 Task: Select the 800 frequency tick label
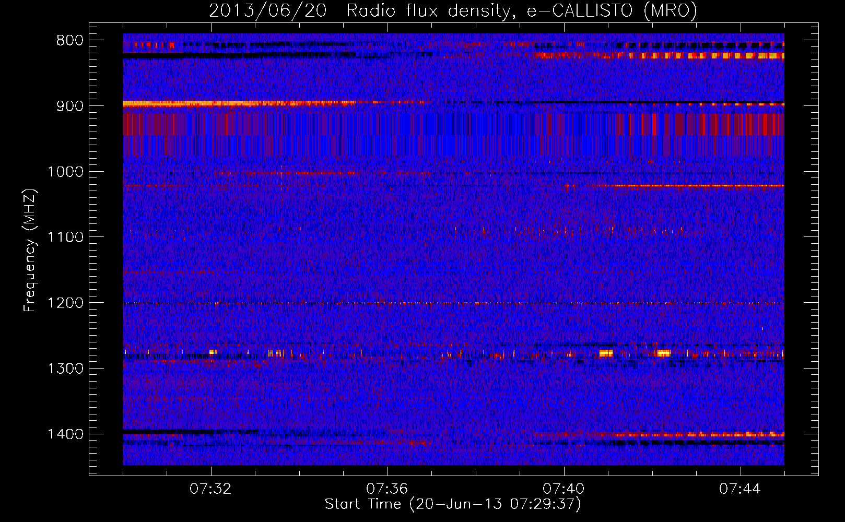[69, 41]
